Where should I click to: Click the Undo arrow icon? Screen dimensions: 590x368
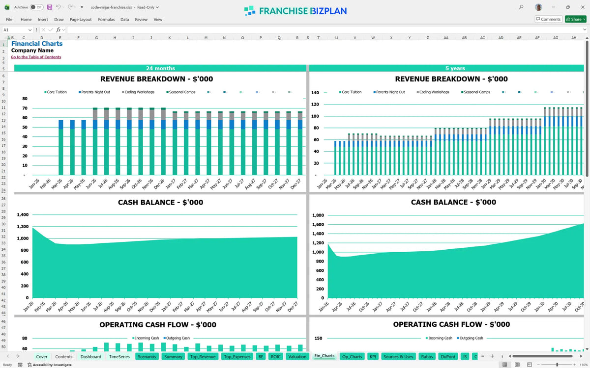click(58, 7)
